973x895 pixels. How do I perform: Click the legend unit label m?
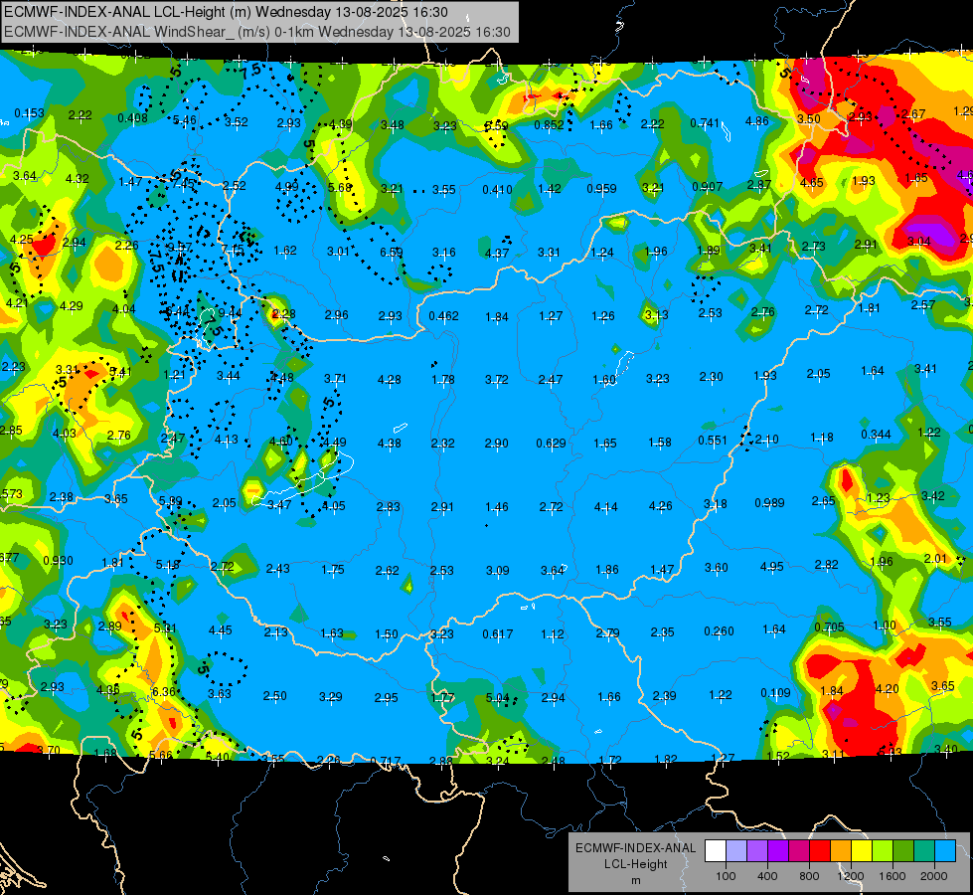[x=635, y=881]
